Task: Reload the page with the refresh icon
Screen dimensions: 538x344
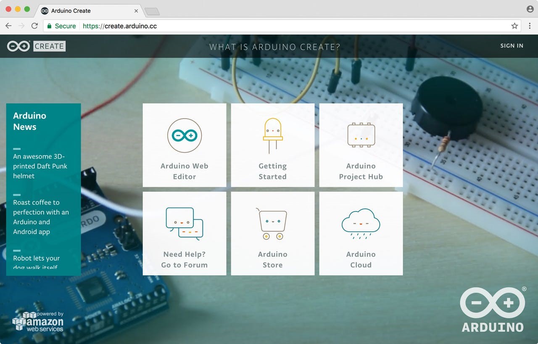Action: [35, 26]
